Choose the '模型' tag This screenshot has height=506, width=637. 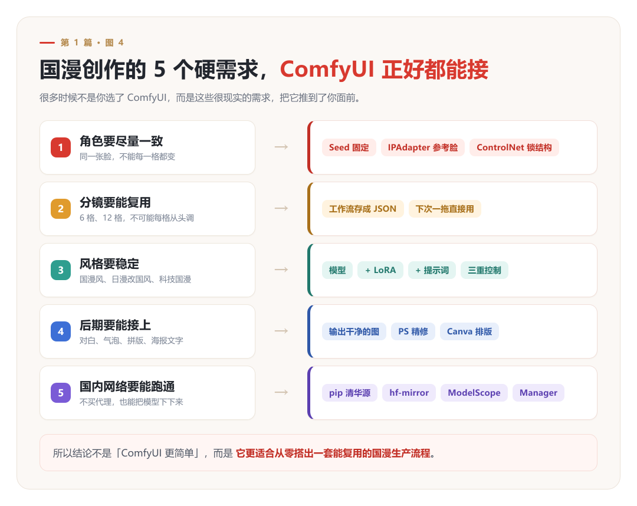point(337,270)
